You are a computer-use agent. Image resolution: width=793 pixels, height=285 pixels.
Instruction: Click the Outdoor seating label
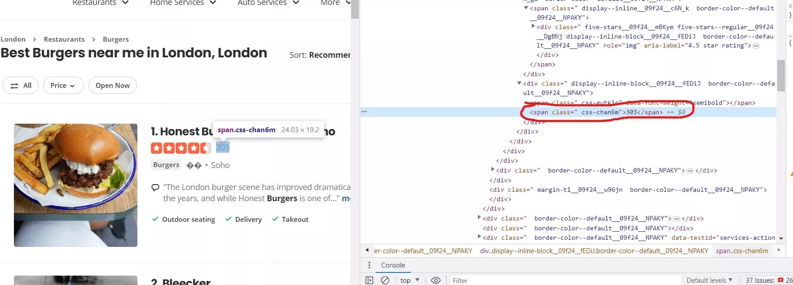click(x=189, y=219)
